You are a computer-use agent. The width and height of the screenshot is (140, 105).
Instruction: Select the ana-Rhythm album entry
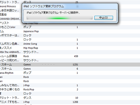pyautogui.click(x=7, y=73)
